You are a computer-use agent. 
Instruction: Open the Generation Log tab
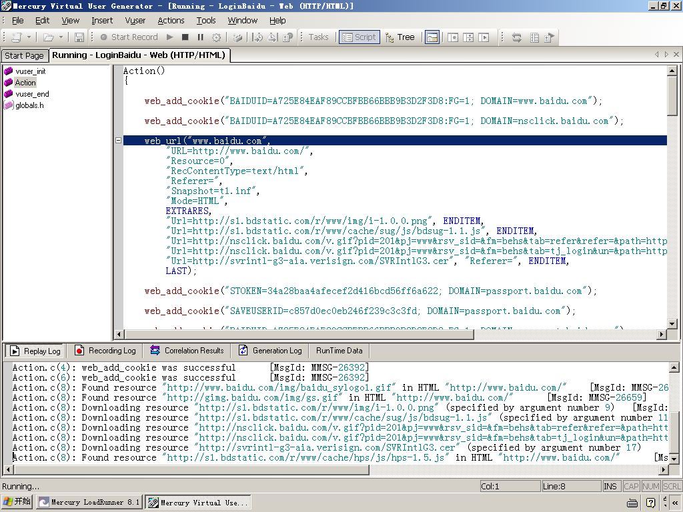click(270, 351)
